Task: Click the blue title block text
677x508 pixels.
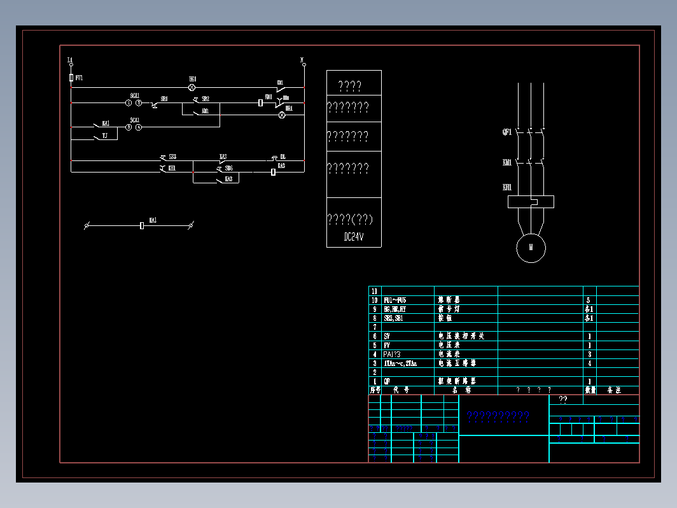Action: tap(498, 416)
